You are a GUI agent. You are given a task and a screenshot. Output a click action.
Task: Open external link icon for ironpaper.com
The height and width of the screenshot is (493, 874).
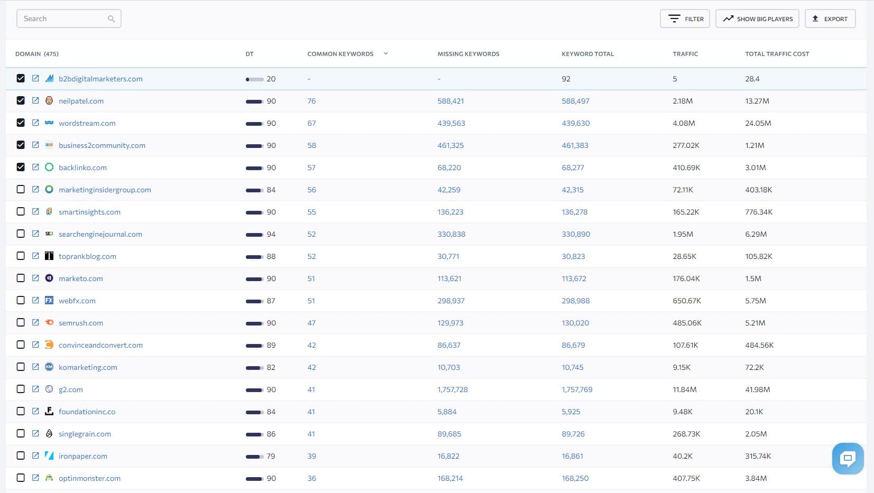(x=35, y=455)
